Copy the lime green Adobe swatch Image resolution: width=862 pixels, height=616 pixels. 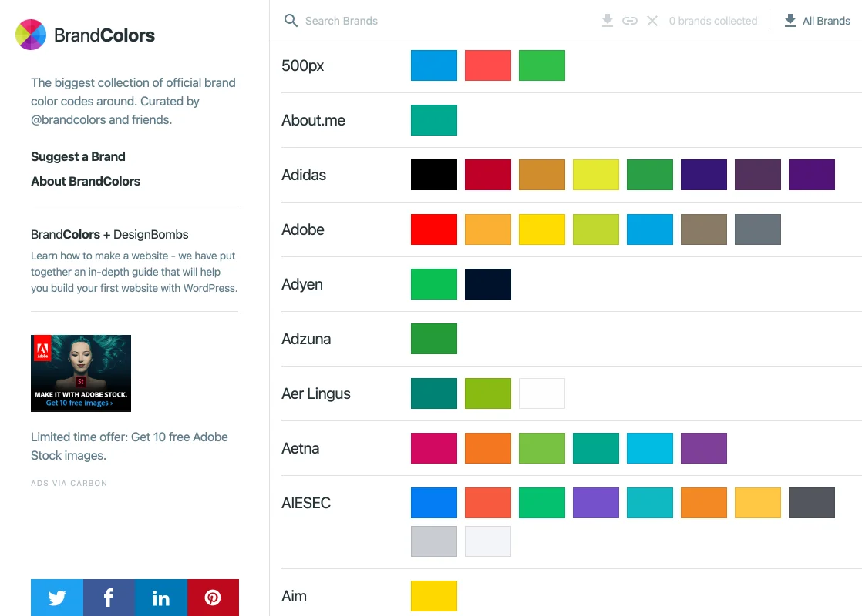(x=596, y=229)
